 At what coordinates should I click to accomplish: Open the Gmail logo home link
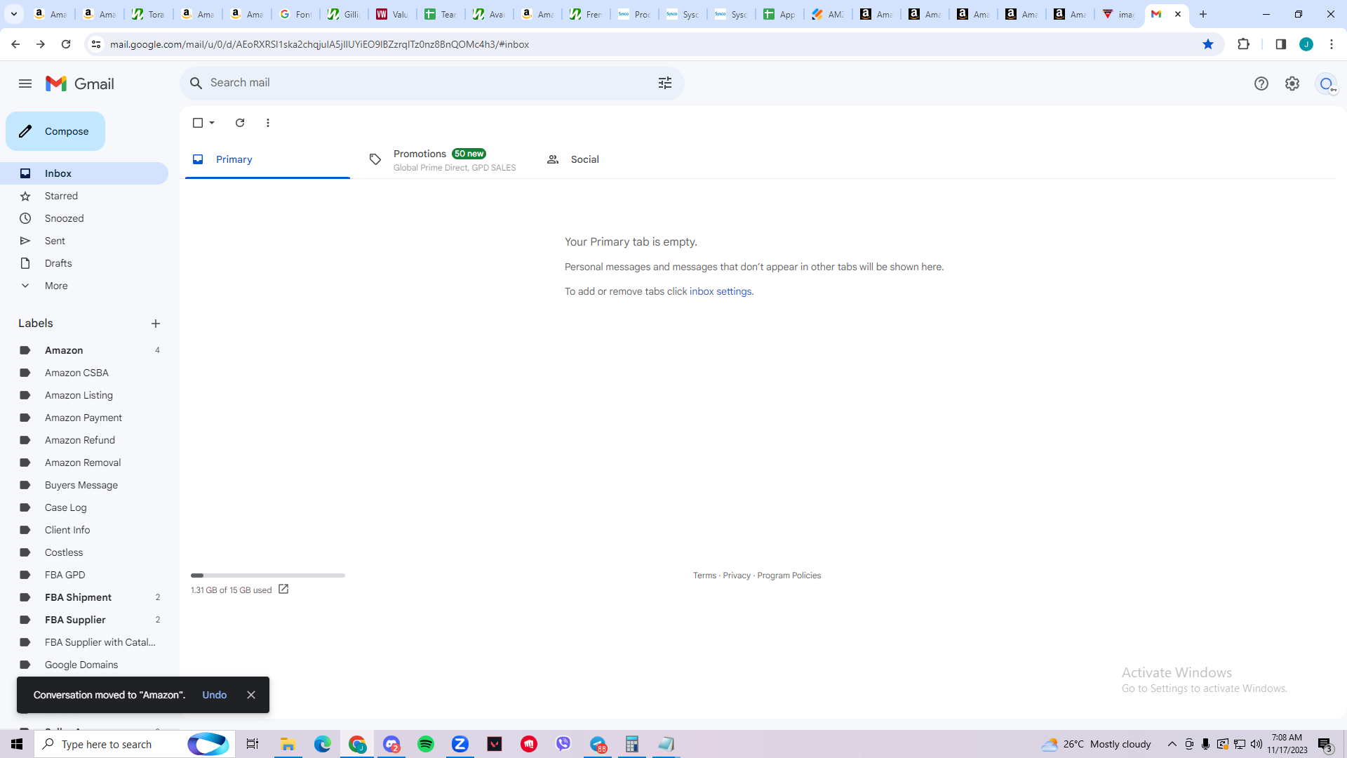click(80, 84)
